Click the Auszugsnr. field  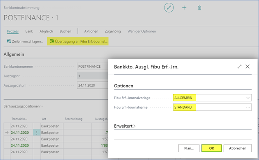[x=93, y=76]
